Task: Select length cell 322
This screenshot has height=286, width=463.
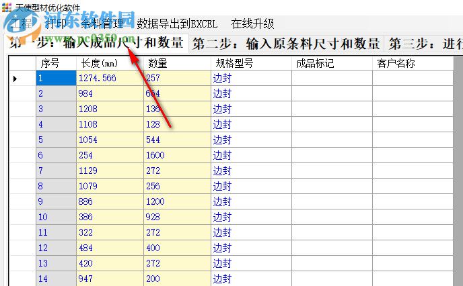Action: pos(110,232)
